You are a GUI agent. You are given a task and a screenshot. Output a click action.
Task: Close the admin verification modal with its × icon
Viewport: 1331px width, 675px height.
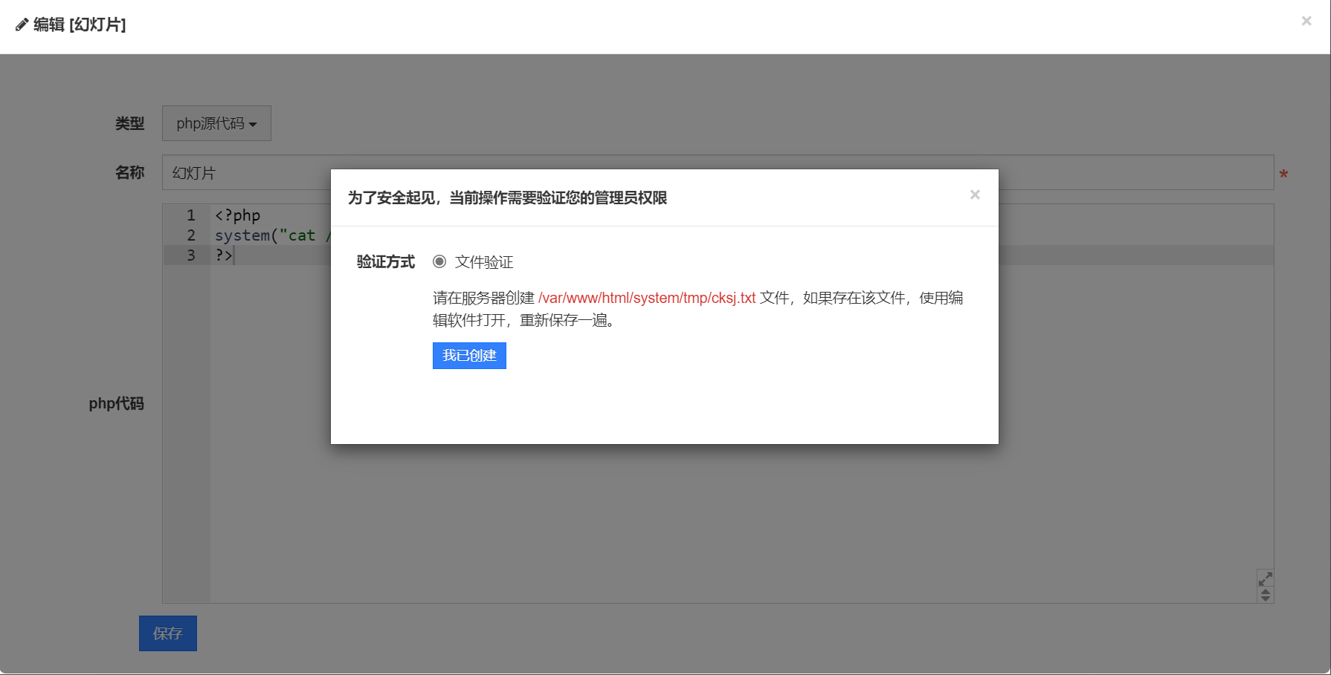tap(975, 195)
